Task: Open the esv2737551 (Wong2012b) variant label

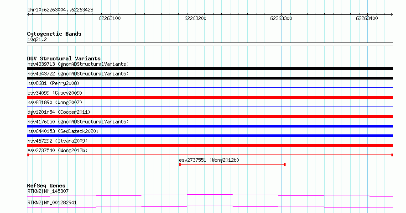Action: pos(209,160)
